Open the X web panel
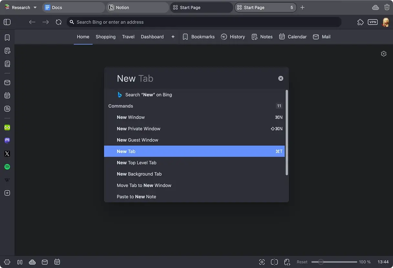 pyautogui.click(x=7, y=154)
